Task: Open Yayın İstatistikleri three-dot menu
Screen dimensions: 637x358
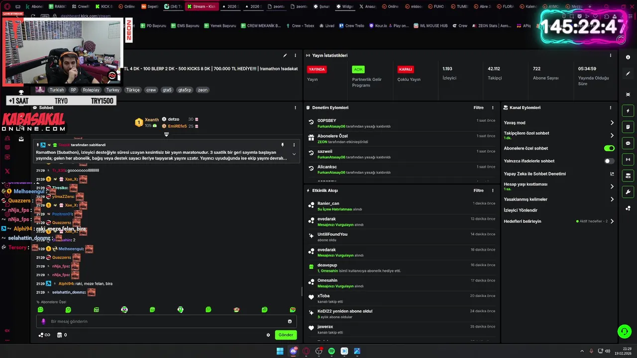Action: coord(611,55)
